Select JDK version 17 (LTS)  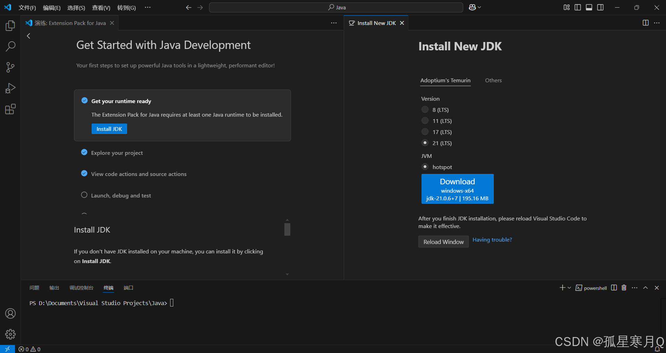tap(425, 132)
